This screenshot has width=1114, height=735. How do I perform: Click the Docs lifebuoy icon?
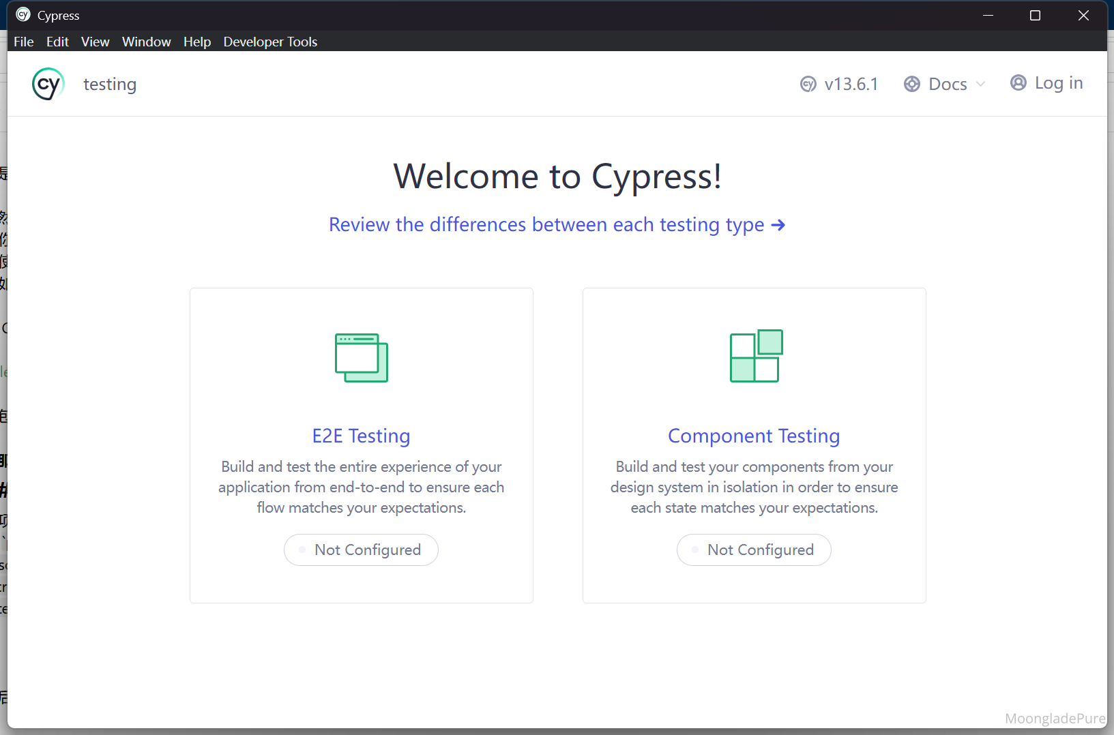tap(911, 84)
